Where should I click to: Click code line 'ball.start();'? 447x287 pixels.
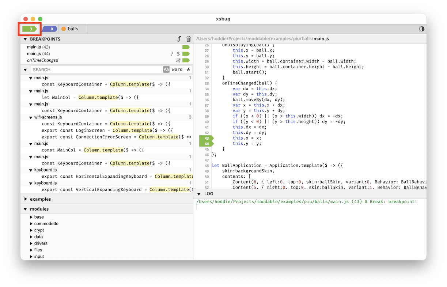(249, 72)
